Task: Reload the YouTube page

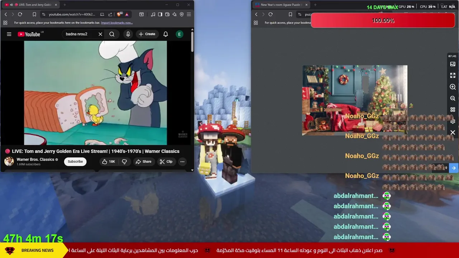Action: pos(20,14)
